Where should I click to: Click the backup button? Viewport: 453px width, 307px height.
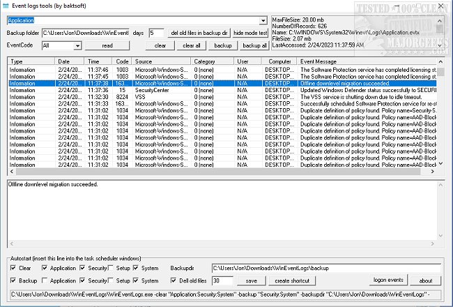(x=223, y=46)
